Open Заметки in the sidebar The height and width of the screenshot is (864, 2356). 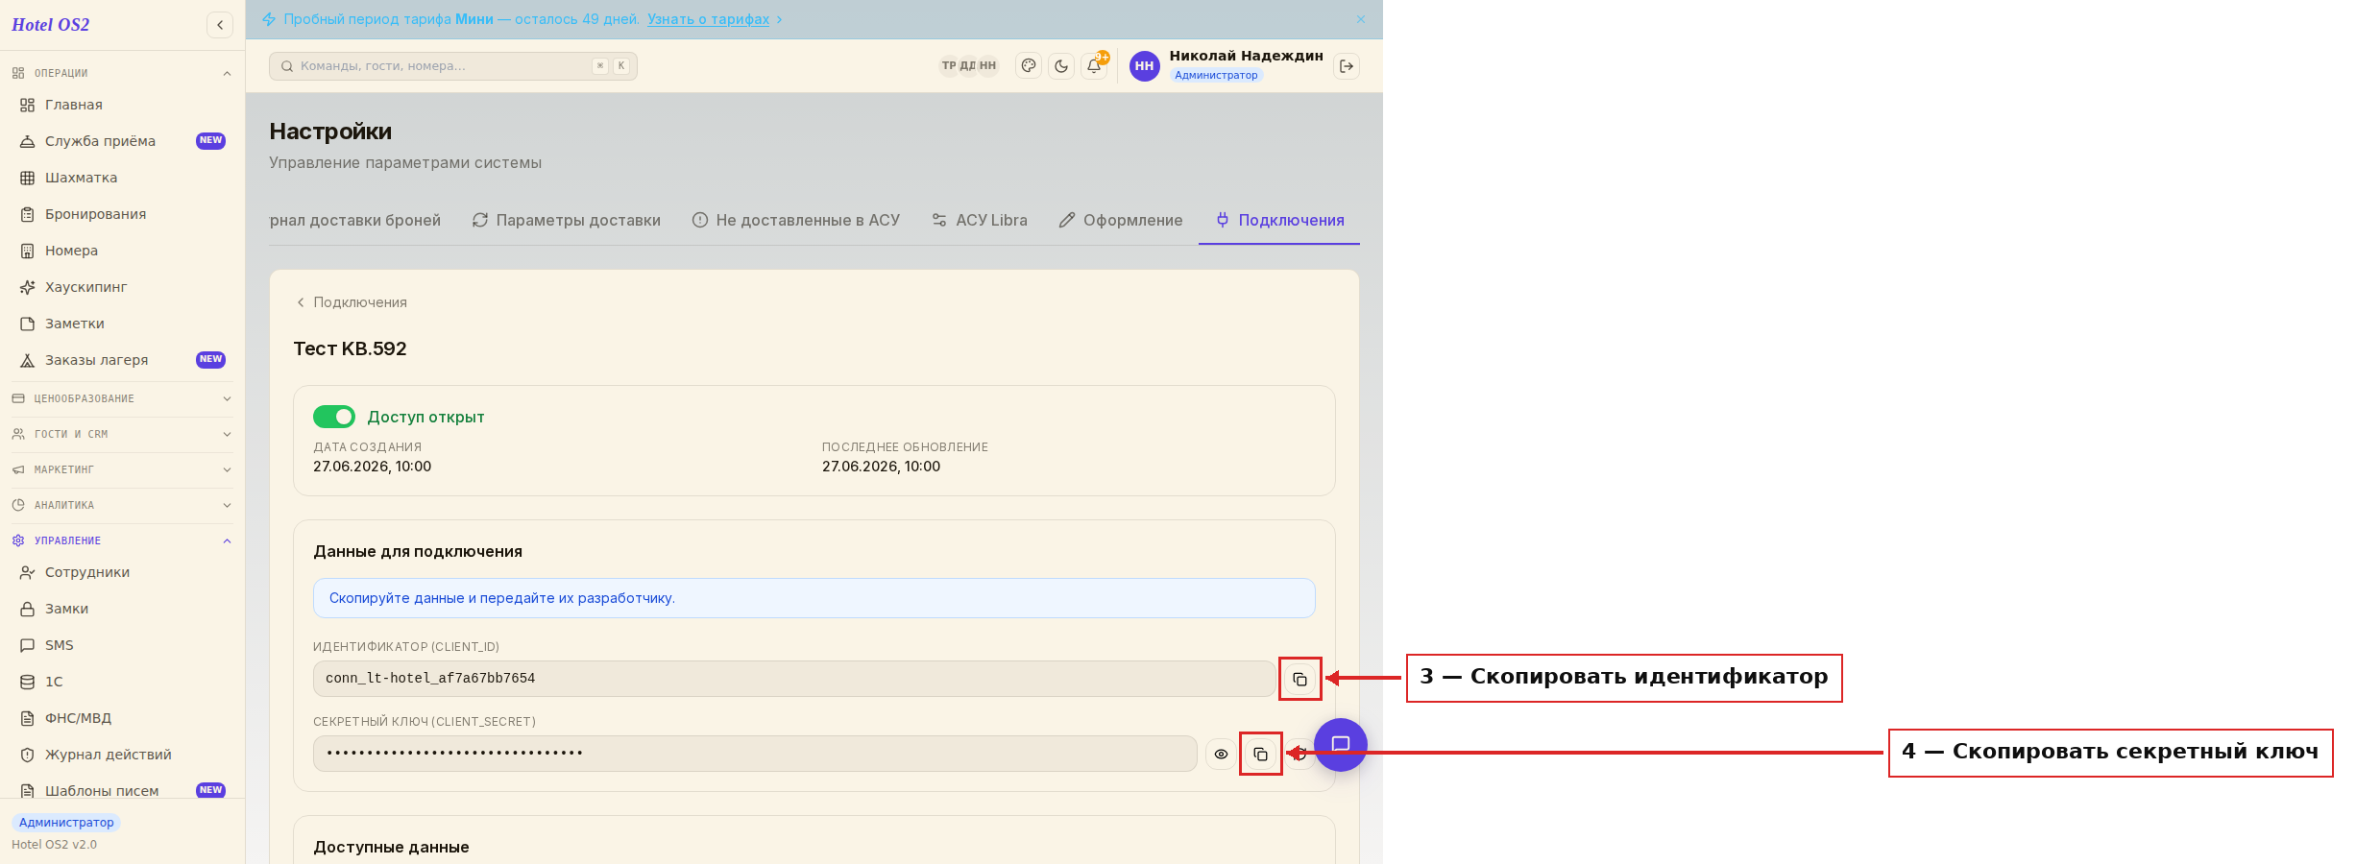(122, 324)
